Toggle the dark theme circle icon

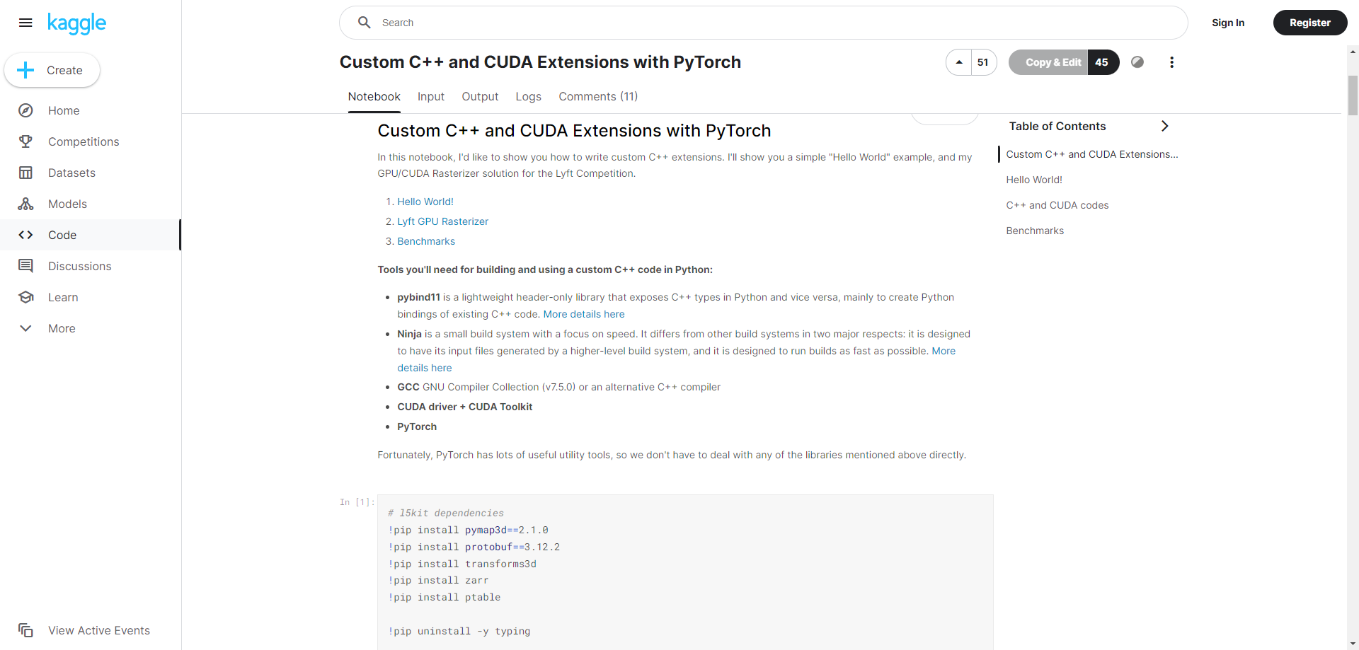(1137, 62)
